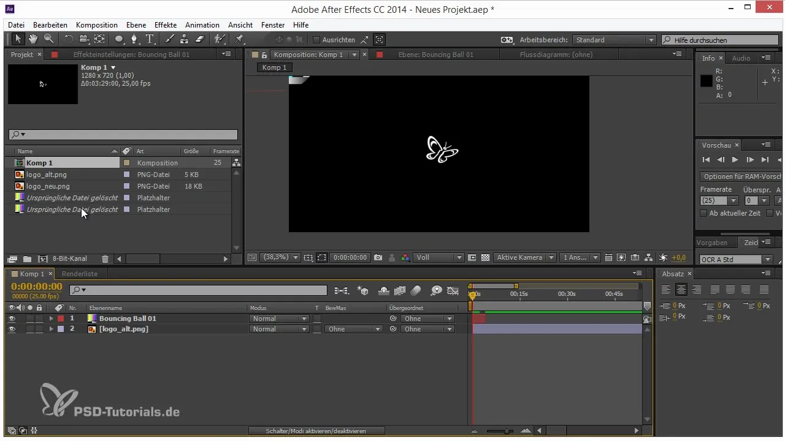This screenshot has width=785, height=441.
Task: Toggle the lock icon on the Komposition tab
Action: click(x=264, y=55)
